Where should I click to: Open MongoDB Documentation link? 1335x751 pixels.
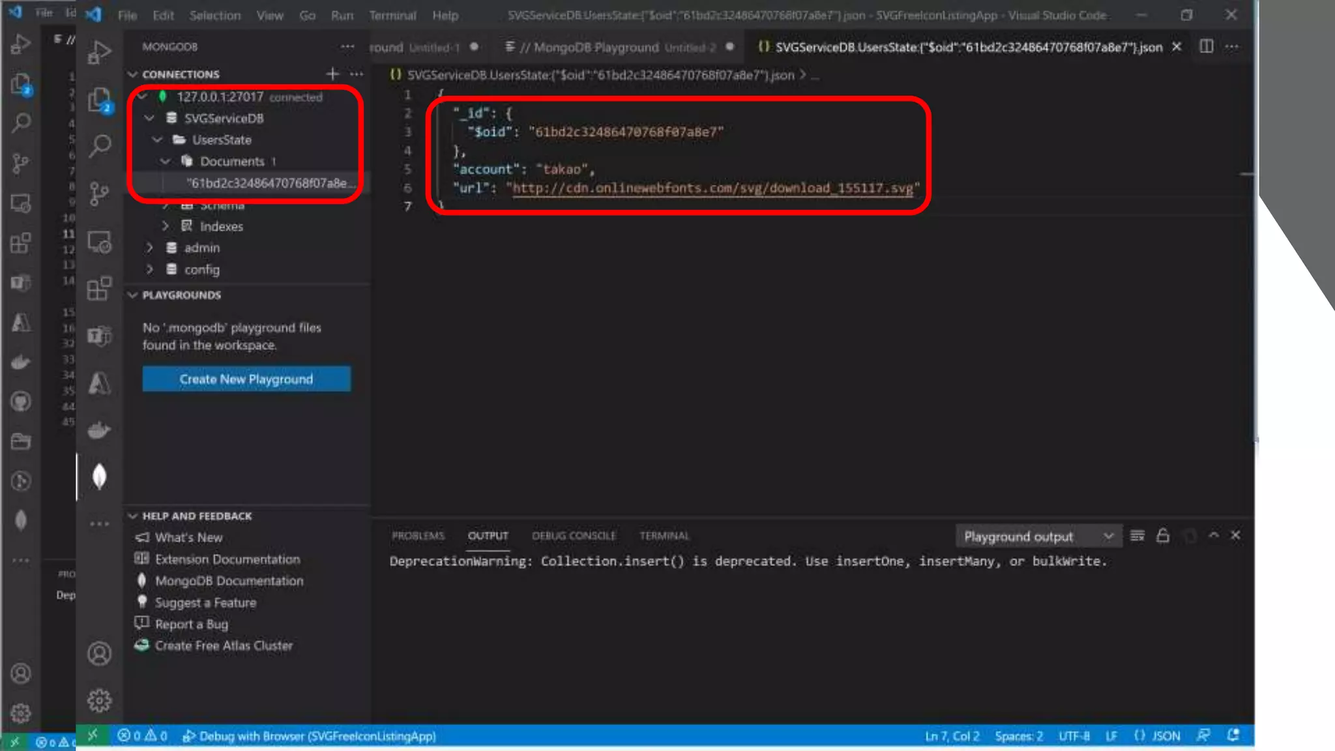pyautogui.click(x=229, y=581)
